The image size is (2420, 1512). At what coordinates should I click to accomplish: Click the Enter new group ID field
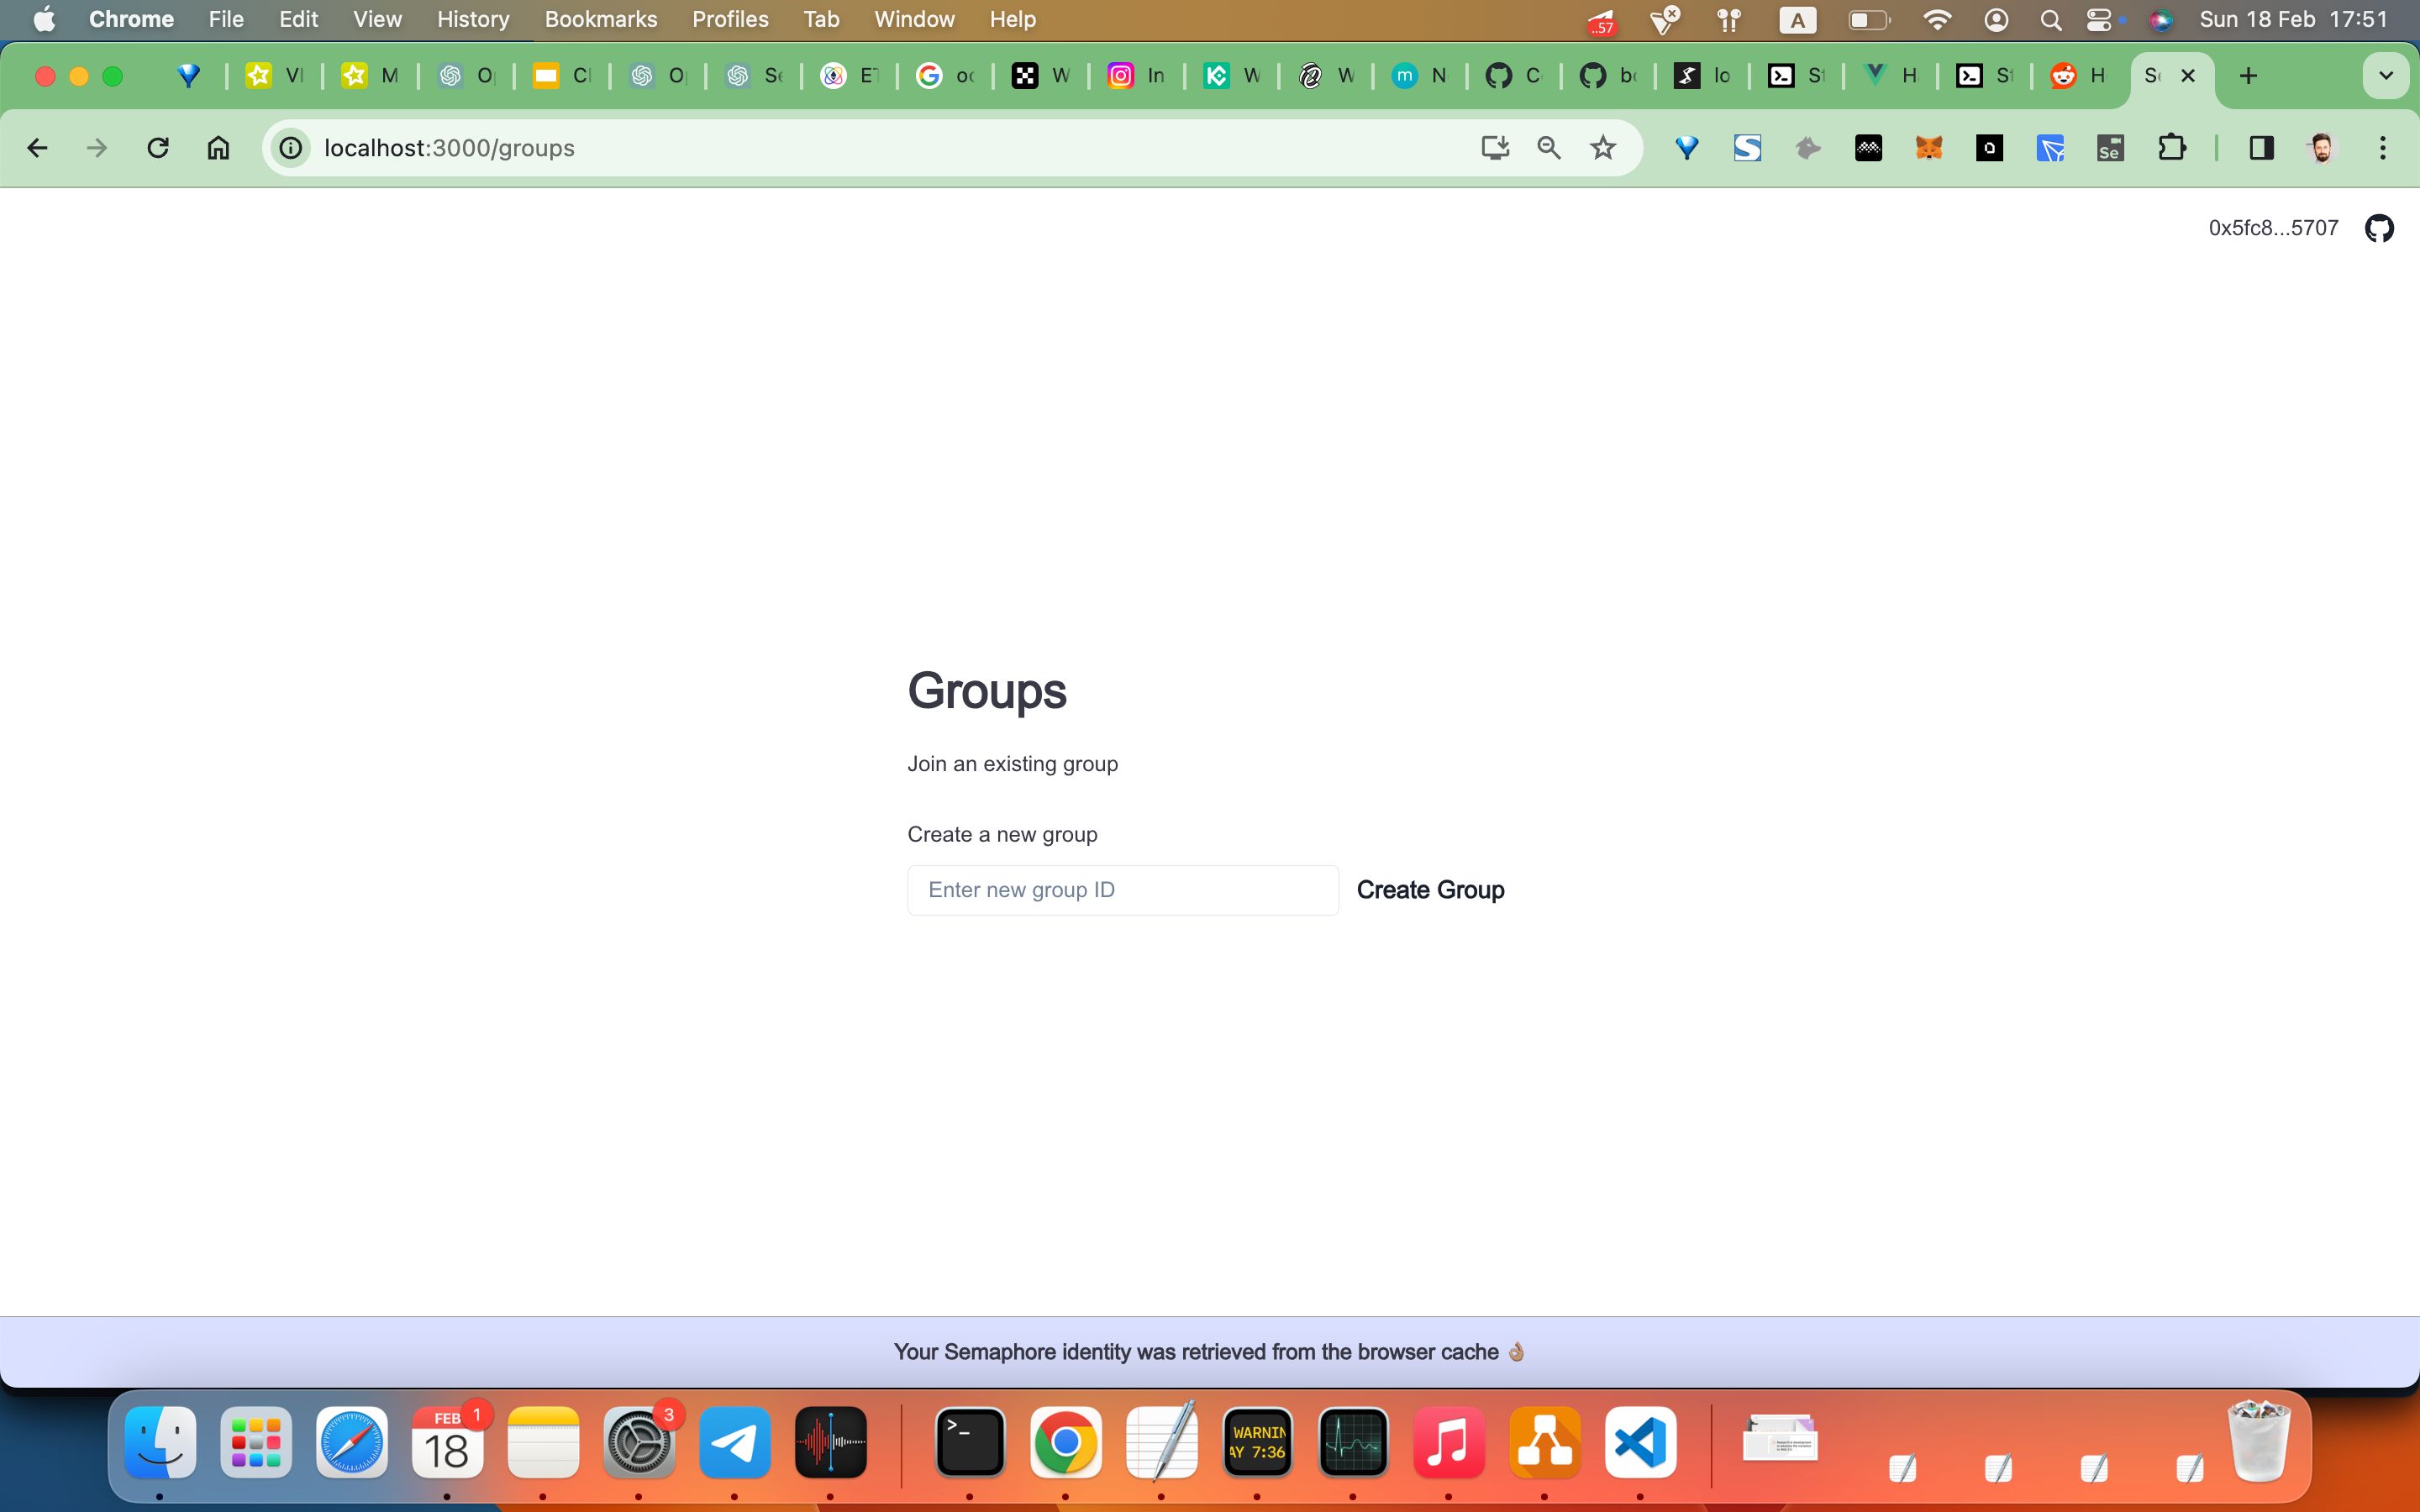(x=1122, y=890)
